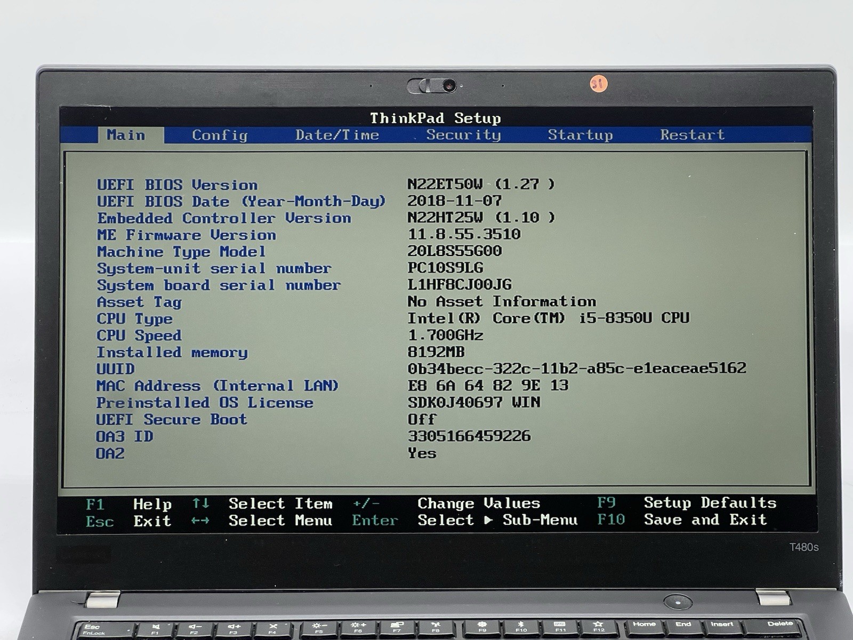Select the value N22HT25W (1.10)
This screenshot has height=640, width=853.
481,218
